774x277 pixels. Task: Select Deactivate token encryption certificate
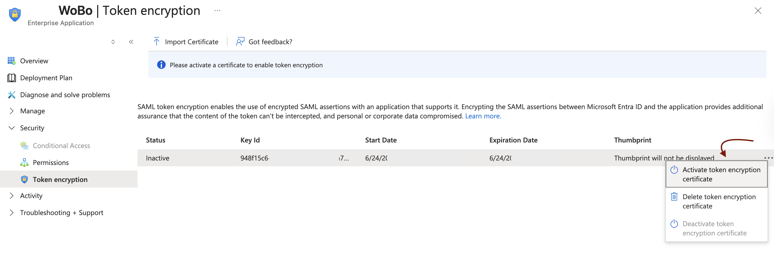pyautogui.click(x=717, y=229)
